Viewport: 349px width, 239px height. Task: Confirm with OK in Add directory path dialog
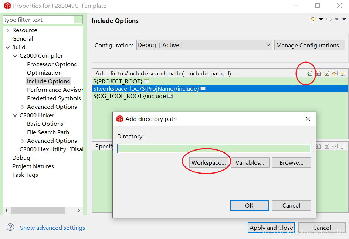pyautogui.click(x=249, y=205)
